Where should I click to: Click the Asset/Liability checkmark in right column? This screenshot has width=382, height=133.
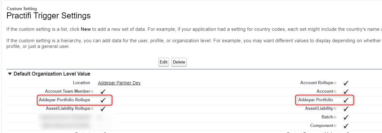tap(345, 109)
